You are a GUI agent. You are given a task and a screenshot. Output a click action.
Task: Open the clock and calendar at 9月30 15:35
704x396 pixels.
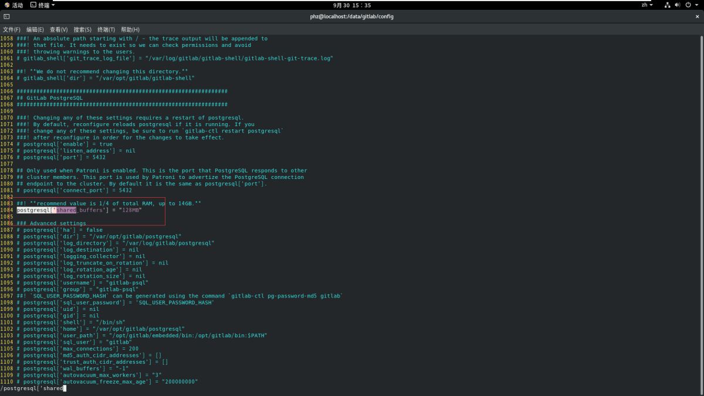[x=351, y=5]
